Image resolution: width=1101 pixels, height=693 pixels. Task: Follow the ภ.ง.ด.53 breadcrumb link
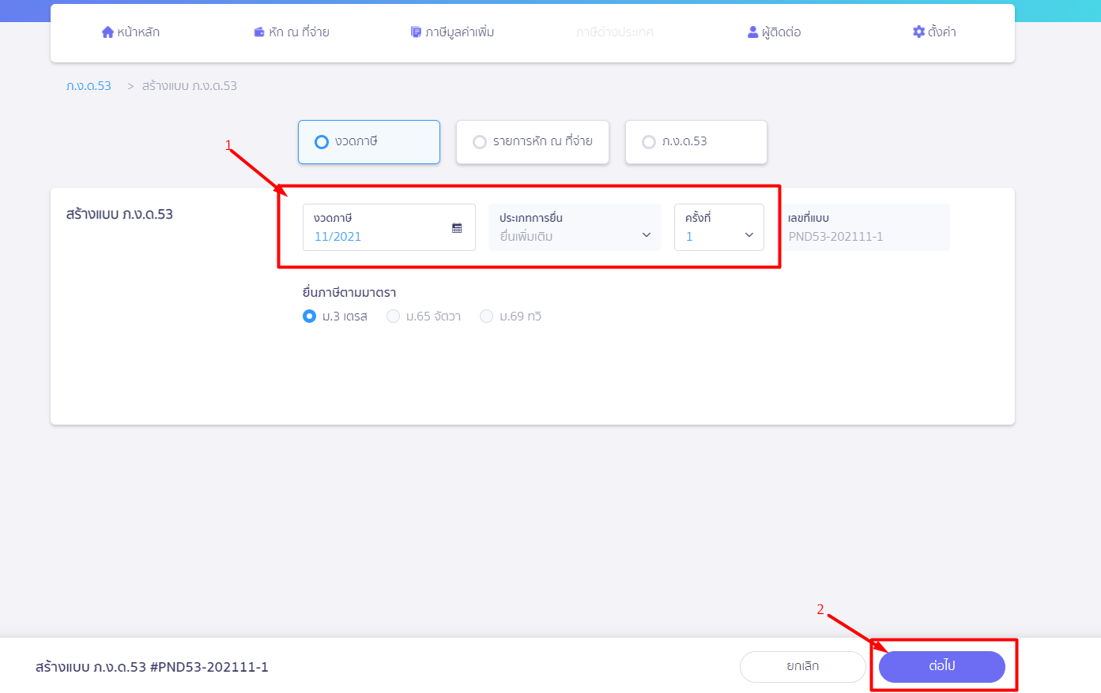click(x=89, y=86)
